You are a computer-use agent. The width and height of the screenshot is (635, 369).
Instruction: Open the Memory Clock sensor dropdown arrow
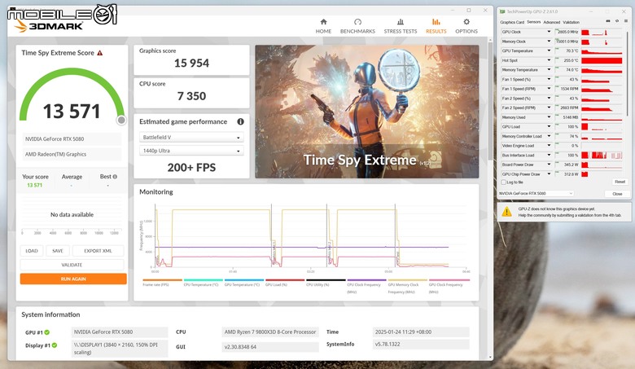[x=549, y=42]
